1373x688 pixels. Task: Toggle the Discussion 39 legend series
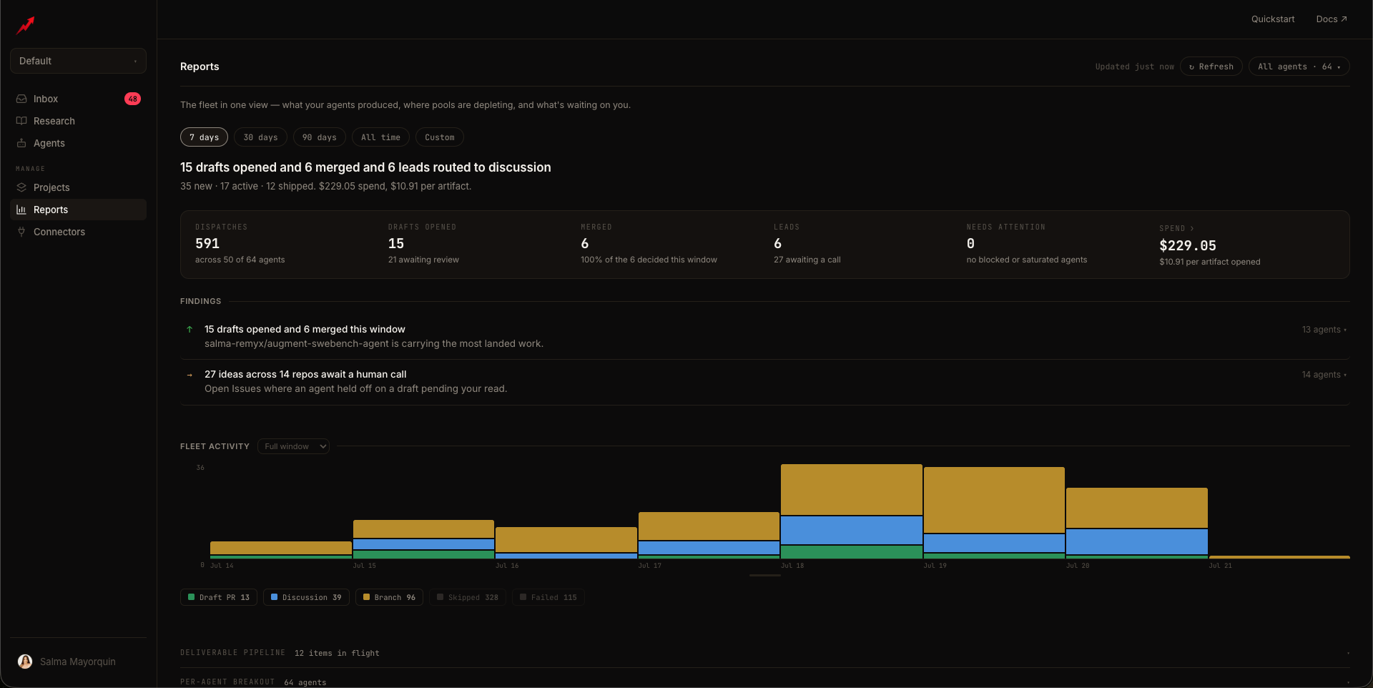pos(306,597)
